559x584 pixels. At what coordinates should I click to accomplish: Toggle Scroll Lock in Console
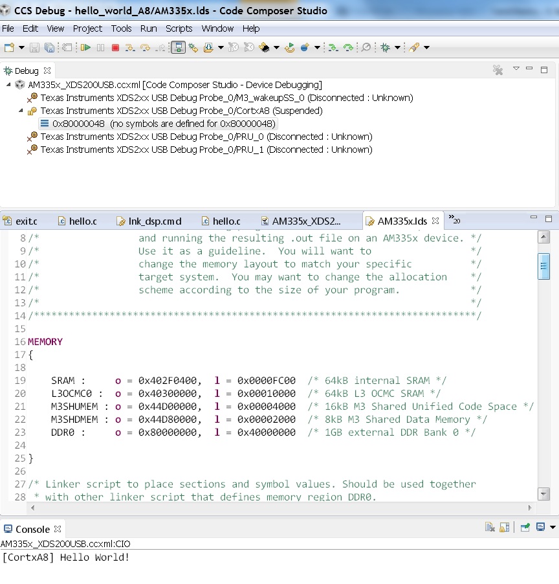tap(505, 528)
